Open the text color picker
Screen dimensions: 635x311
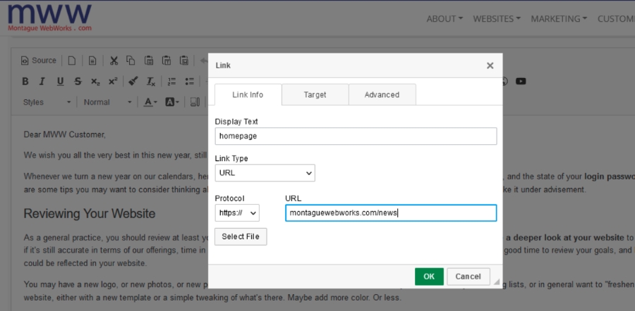(151, 102)
